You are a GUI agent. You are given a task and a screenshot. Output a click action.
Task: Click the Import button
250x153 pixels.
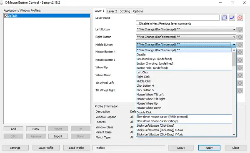tap(58, 136)
